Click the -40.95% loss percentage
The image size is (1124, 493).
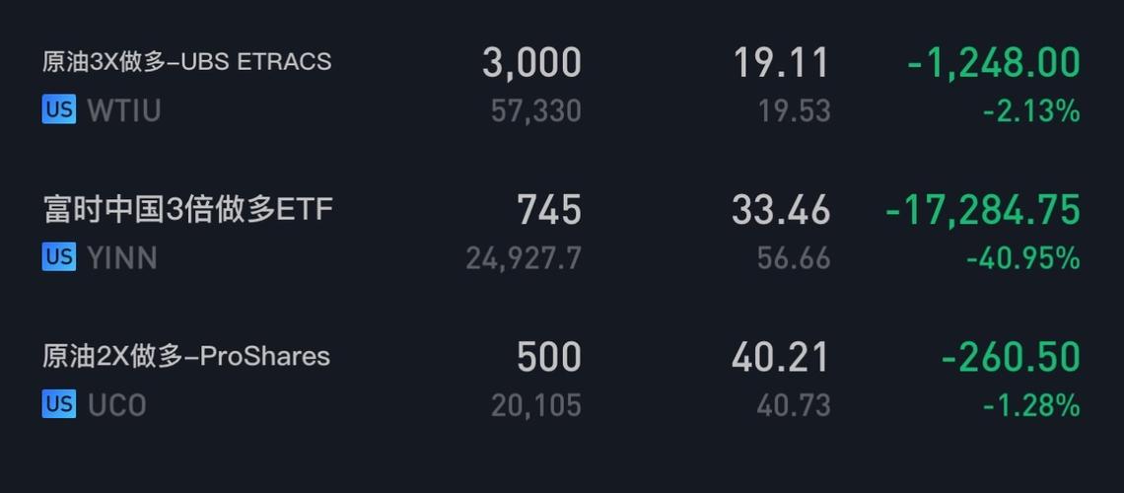(1023, 258)
